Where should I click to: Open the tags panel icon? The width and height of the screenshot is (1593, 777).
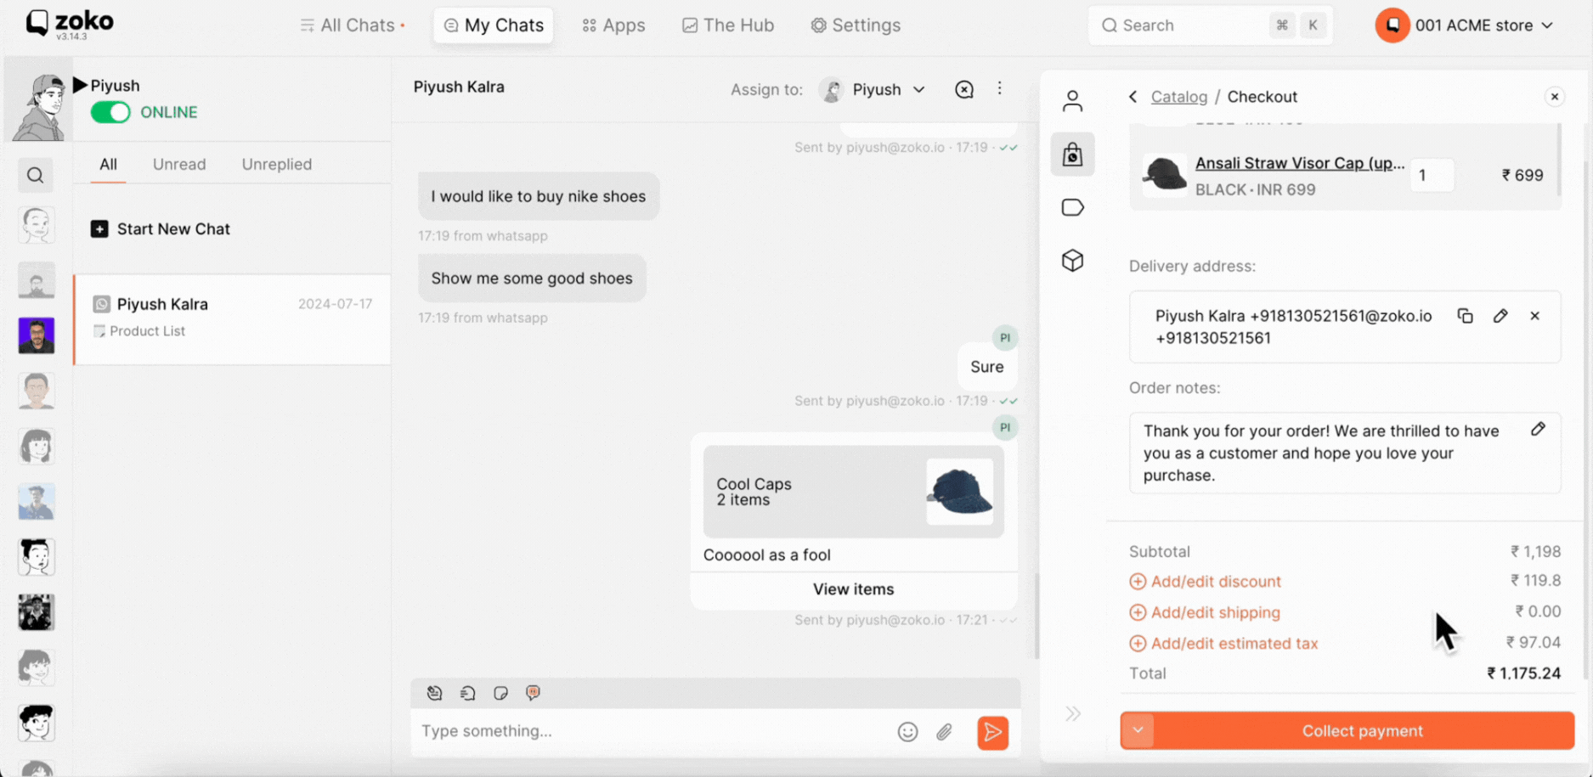pyautogui.click(x=1072, y=207)
